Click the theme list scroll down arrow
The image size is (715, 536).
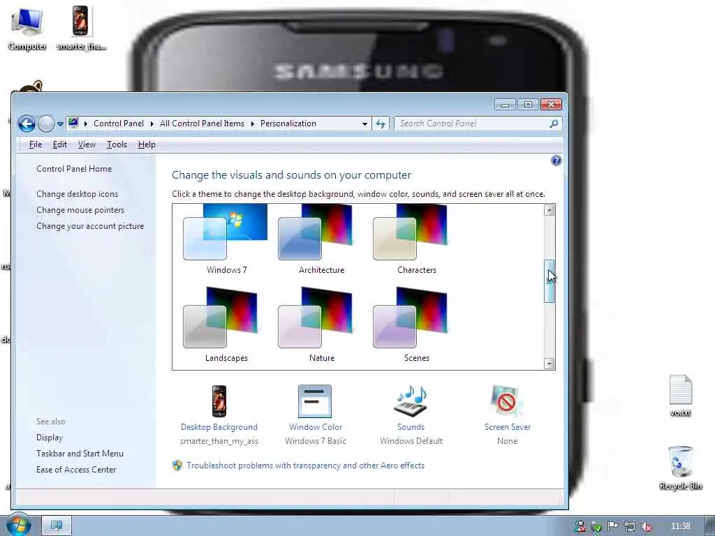pyautogui.click(x=550, y=363)
